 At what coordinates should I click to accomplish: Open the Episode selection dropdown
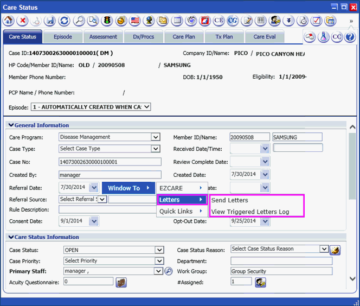pyautogui.click(x=146, y=107)
